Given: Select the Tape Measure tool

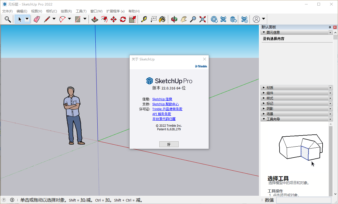Looking at the screenshot, I should 144,19.
